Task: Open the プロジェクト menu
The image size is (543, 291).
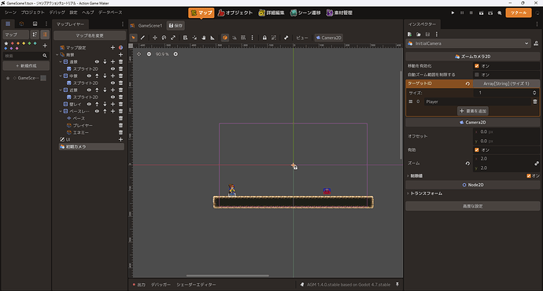Action: point(32,13)
